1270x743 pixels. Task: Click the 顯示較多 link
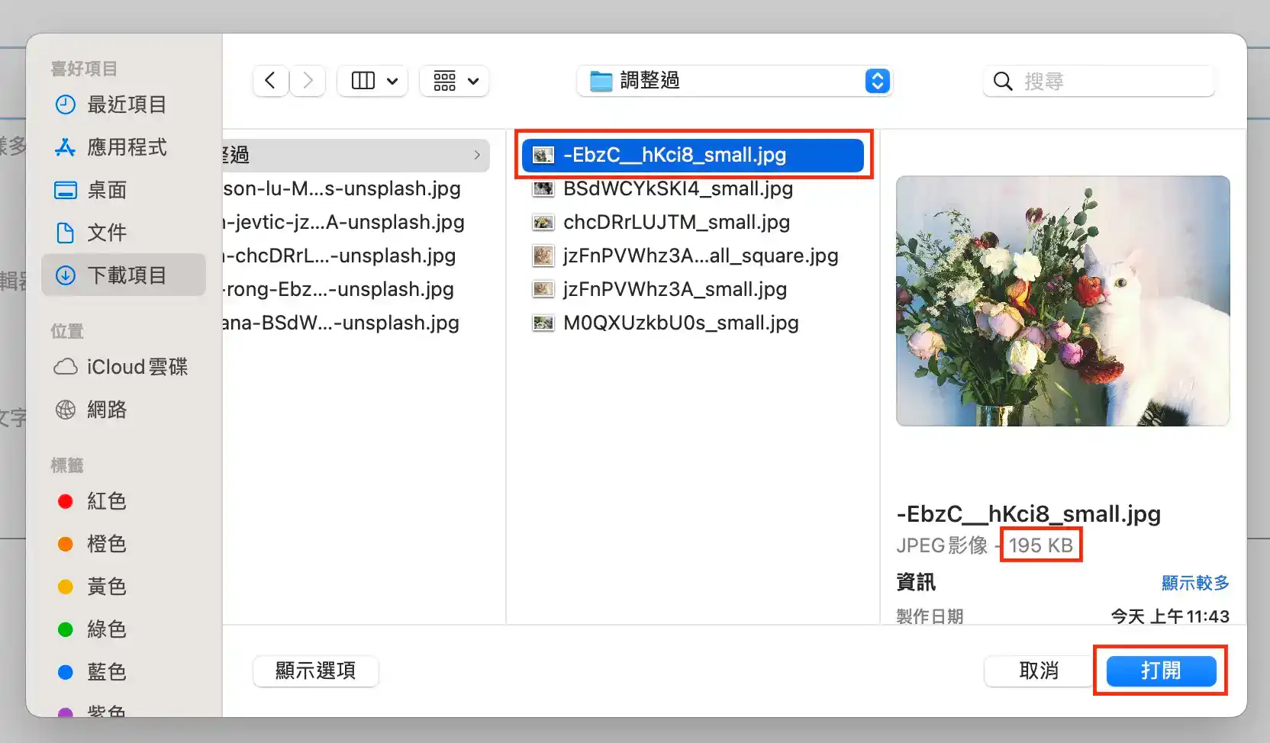pyautogui.click(x=1194, y=583)
